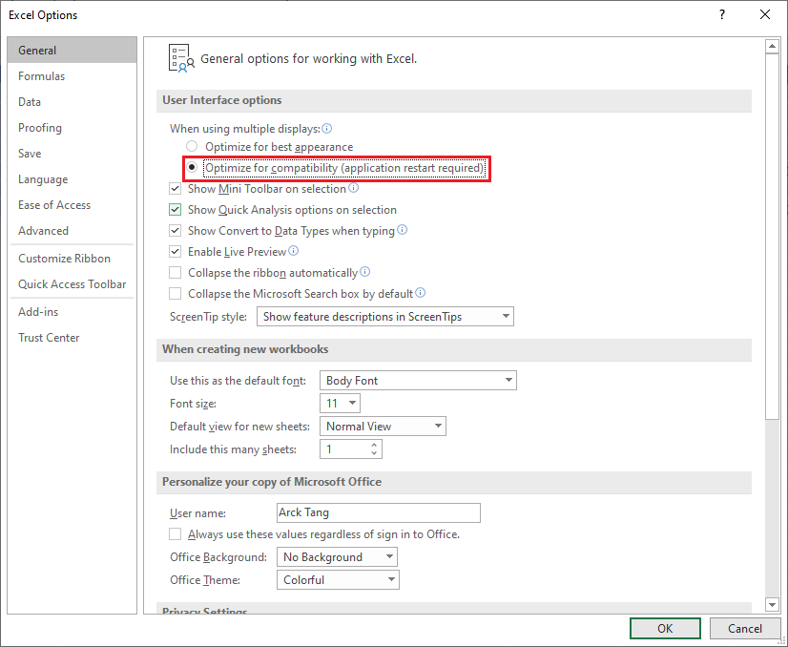This screenshot has height=647, width=788.
Task: Toggle Show Quick Analysis options on selection
Action: tap(175, 210)
